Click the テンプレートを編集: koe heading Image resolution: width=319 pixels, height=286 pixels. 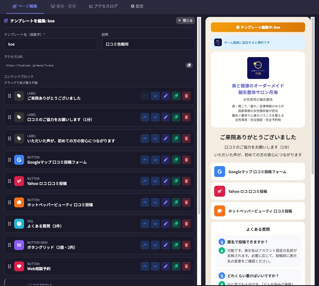click(x=32, y=21)
